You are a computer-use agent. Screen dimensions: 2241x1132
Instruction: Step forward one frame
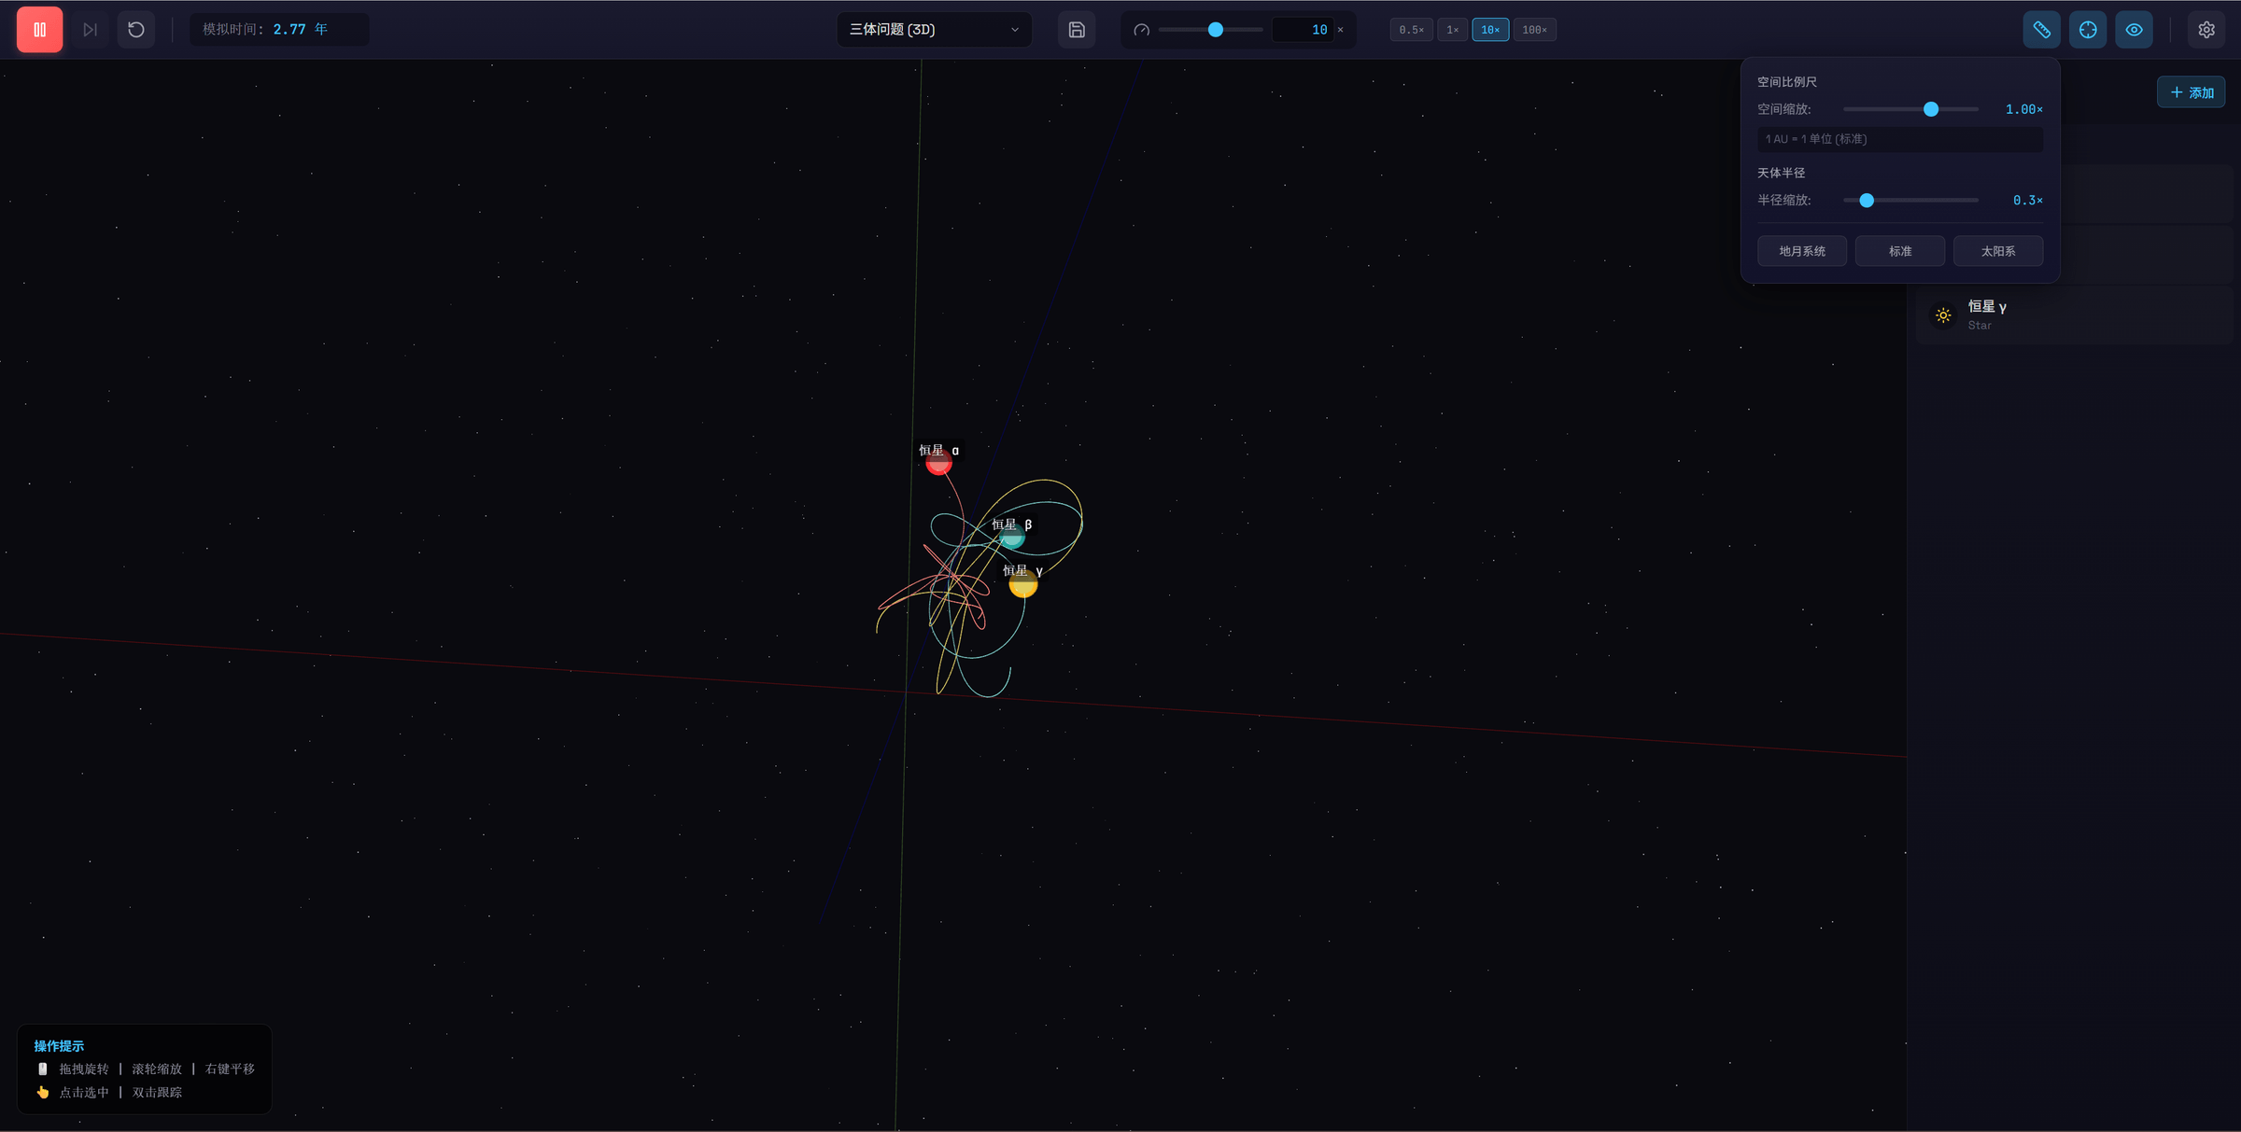pyautogui.click(x=90, y=30)
